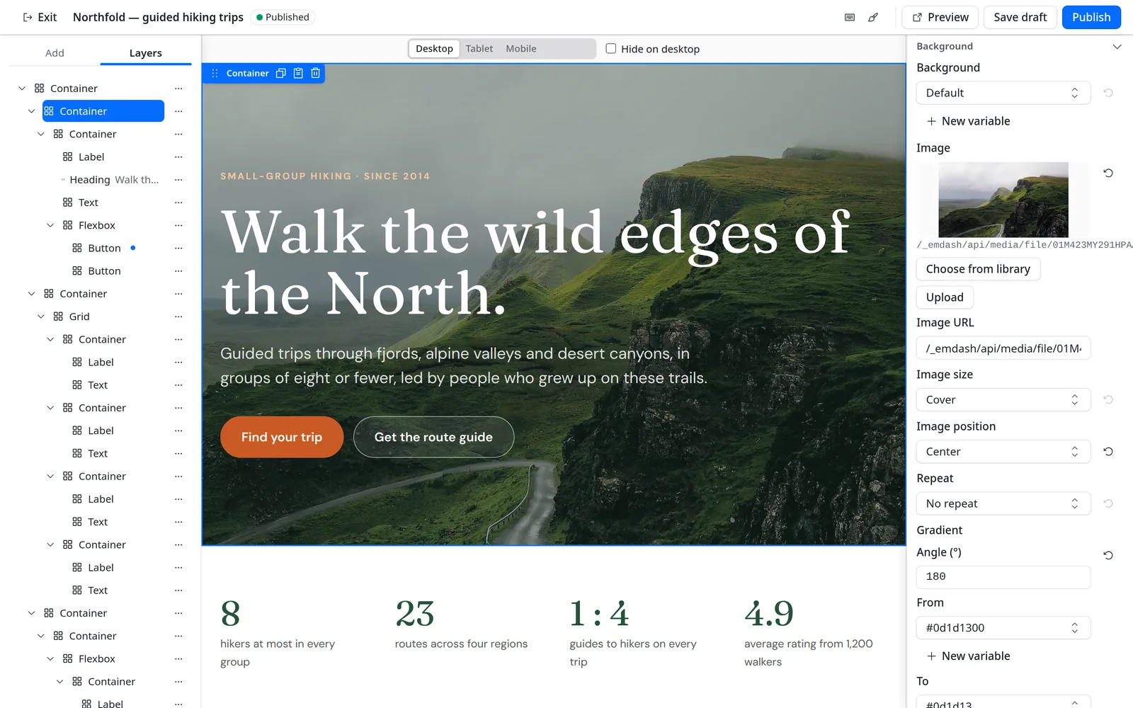1133x708 pixels.
Task: Select the Button layer with blue dot
Action: click(x=104, y=248)
